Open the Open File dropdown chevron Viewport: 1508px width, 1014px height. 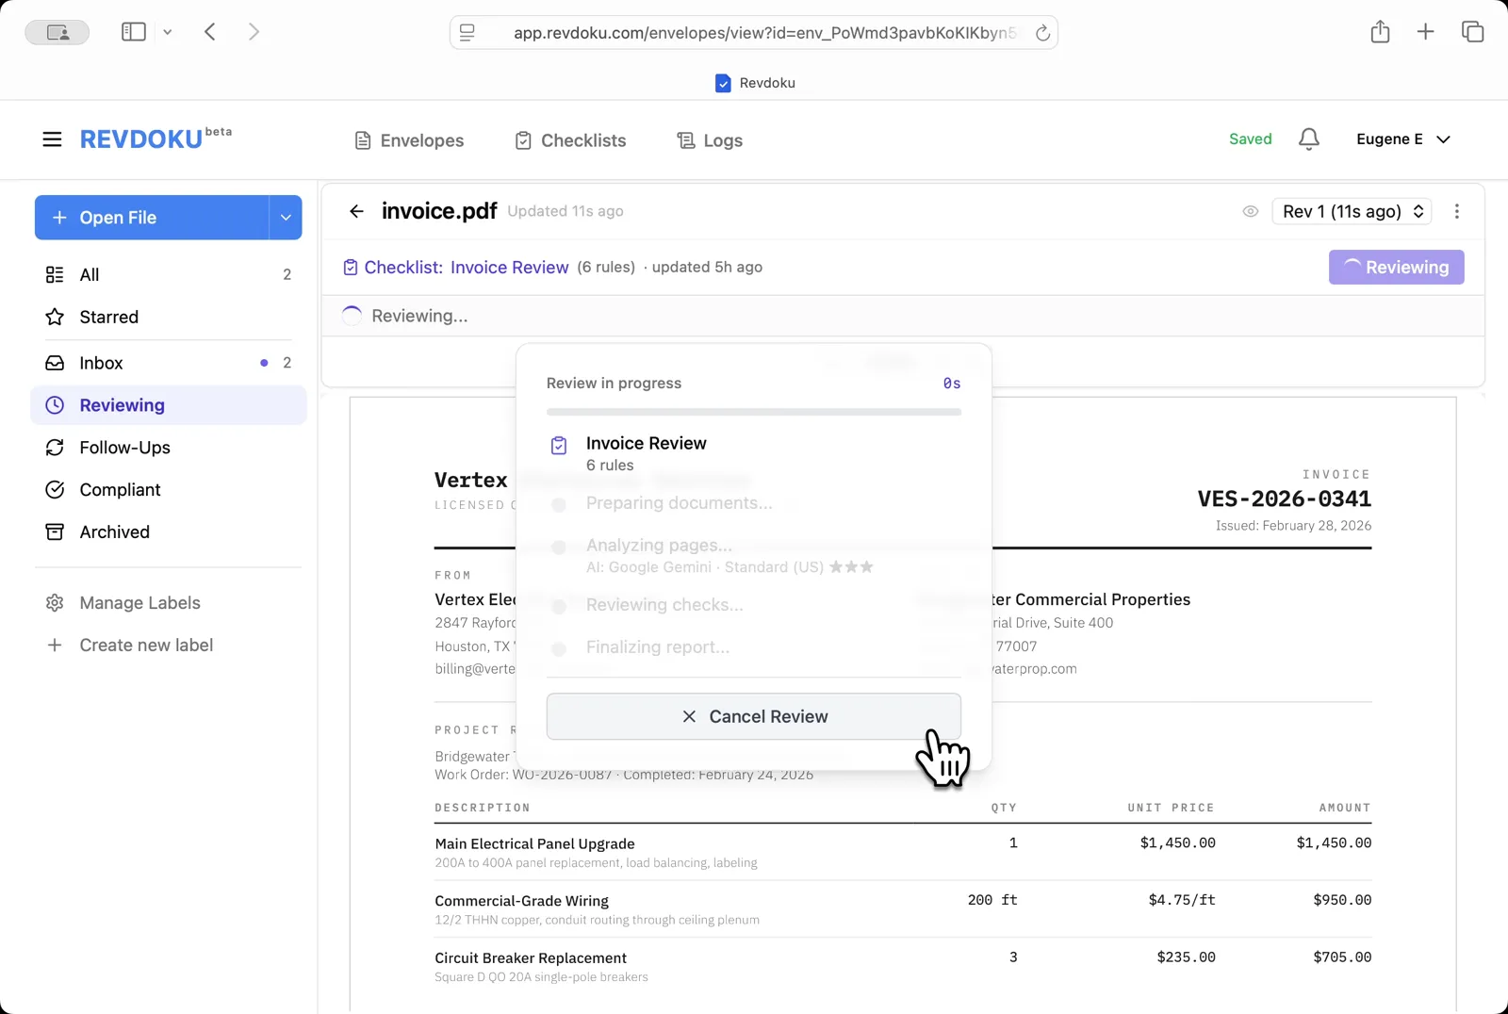pyautogui.click(x=286, y=218)
